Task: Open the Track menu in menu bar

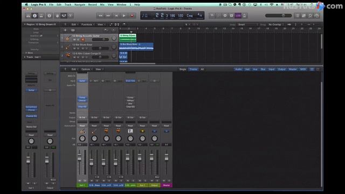Action: tap(68, 5)
